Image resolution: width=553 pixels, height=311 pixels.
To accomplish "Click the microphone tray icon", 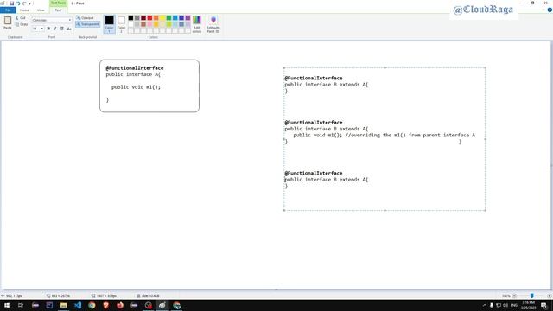I will coord(492,305).
